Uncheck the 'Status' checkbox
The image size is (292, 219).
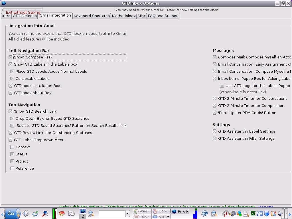[x=12, y=154]
